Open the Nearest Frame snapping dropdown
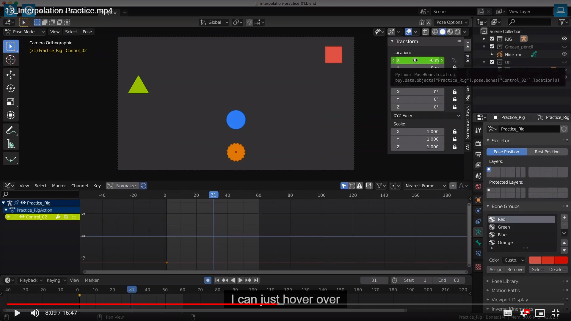Image resolution: width=571 pixels, height=321 pixels. (x=425, y=186)
